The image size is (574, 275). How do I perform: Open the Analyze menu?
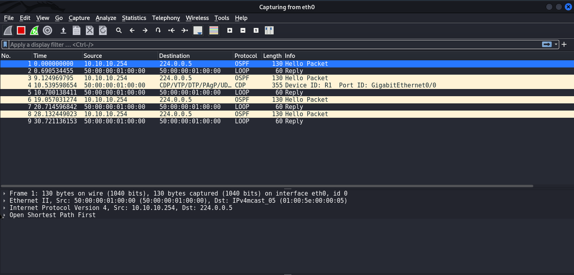(106, 18)
